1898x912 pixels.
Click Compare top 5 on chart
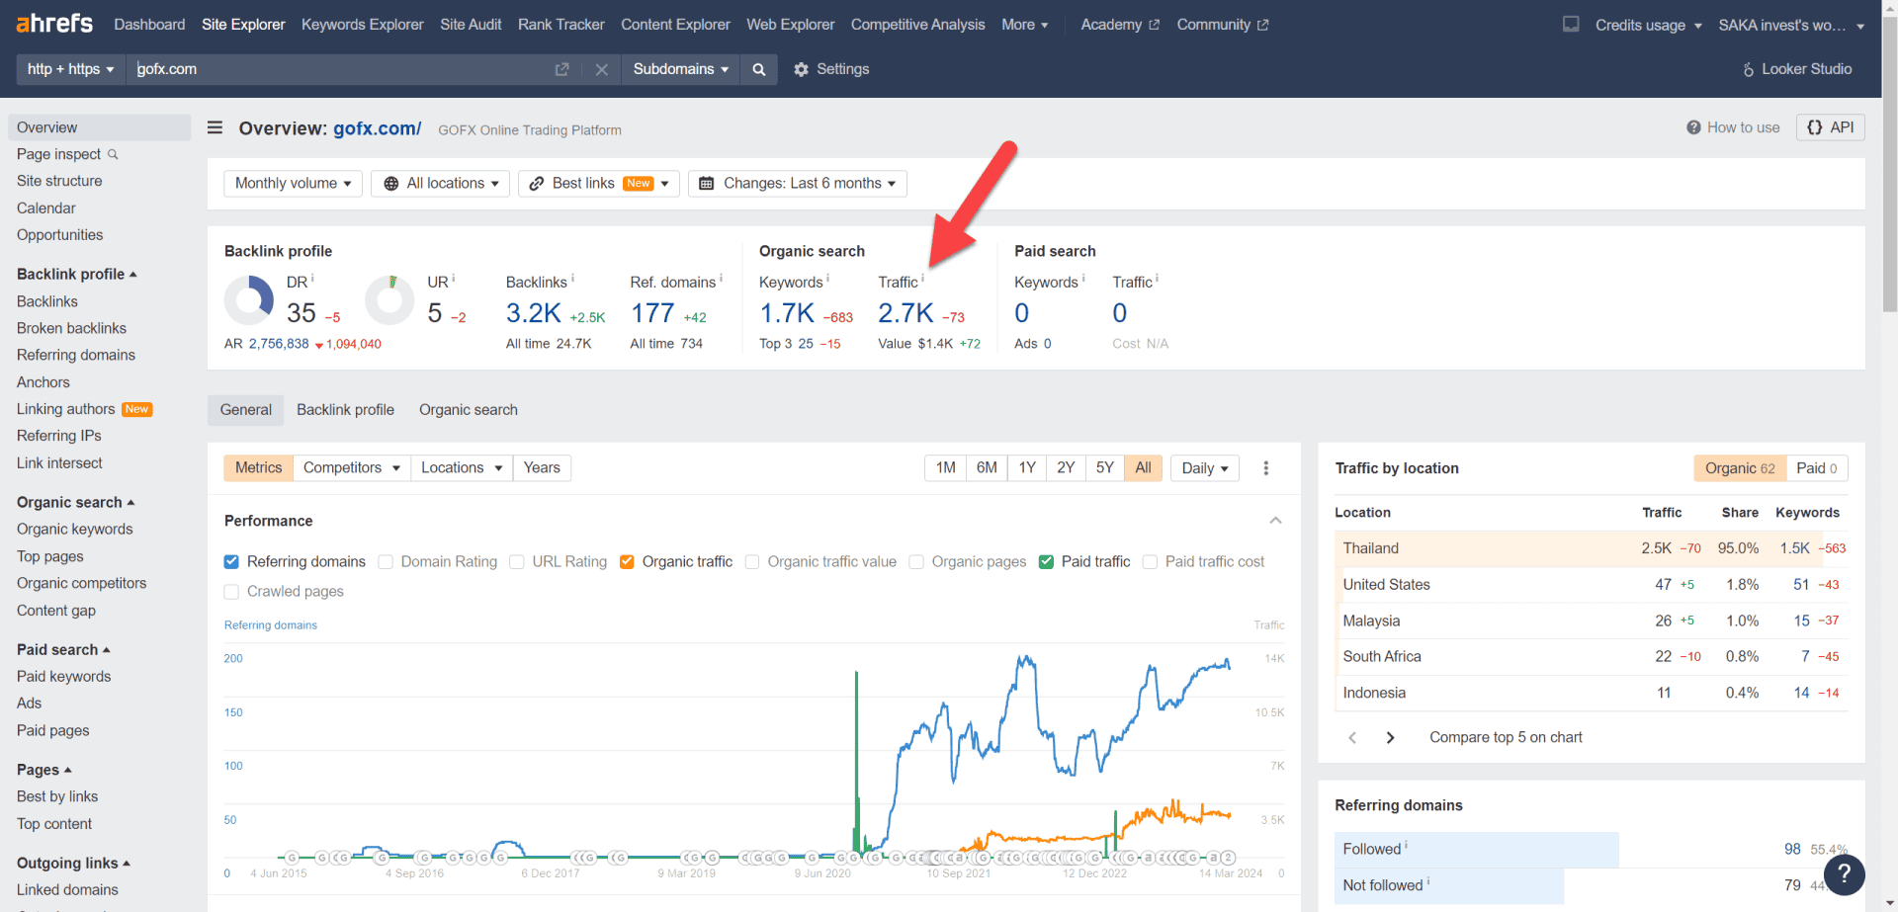coord(1506,737)
